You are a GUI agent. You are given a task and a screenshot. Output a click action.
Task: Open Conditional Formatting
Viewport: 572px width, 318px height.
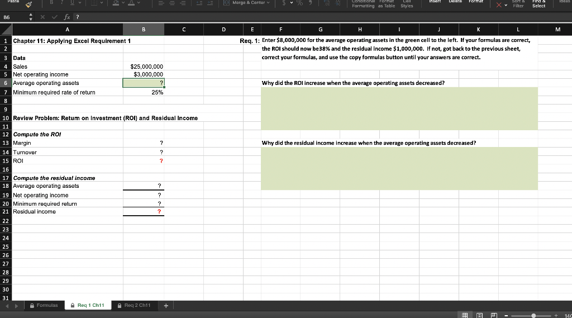pos(363,4)
